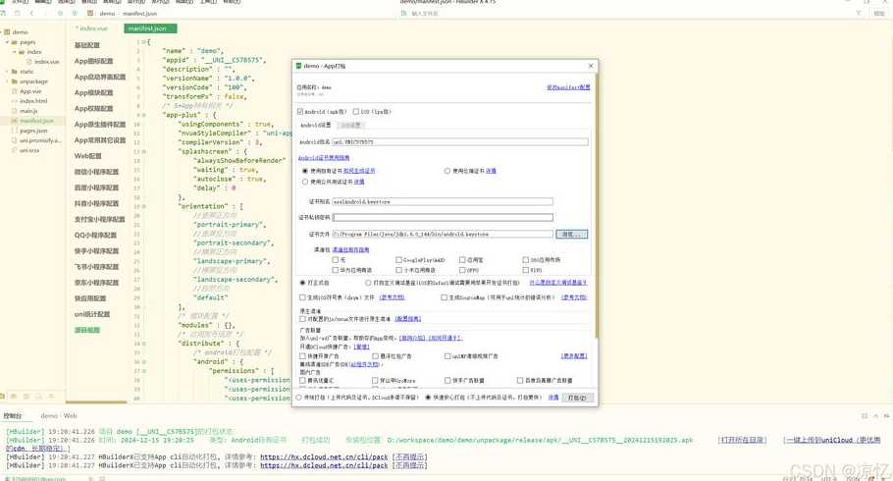Switch to the 控制台 console tab

(x=13, y=416)
